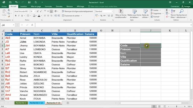
Task: Open Styles de cellules gallery
Action: (x=145, y=14)
